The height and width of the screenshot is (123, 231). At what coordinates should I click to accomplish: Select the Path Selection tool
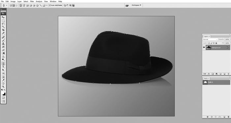point(3,70)
